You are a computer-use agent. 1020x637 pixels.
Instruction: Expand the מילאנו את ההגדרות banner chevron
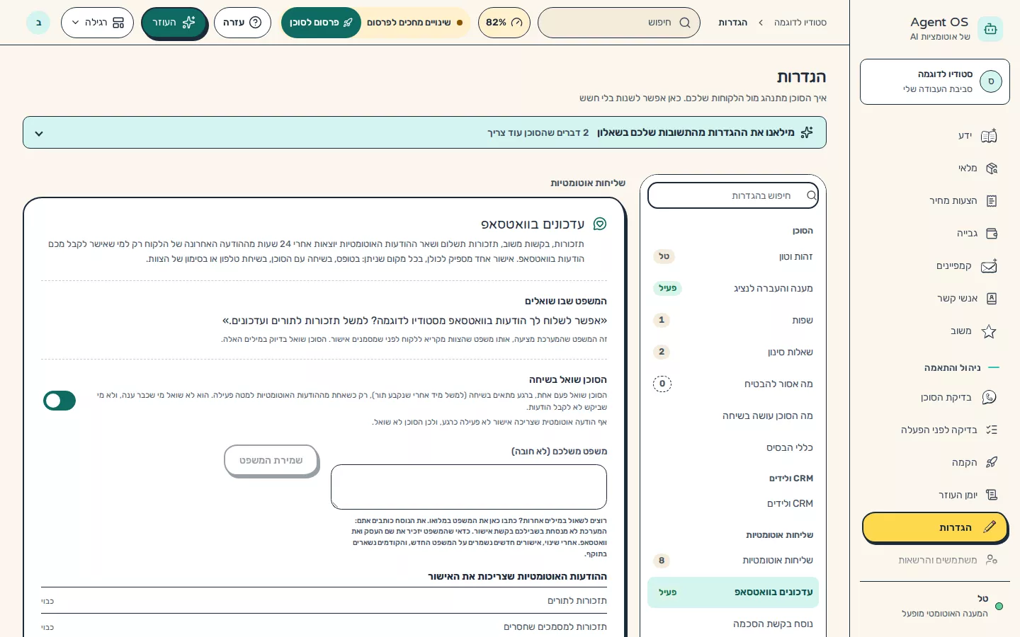[x=39, y=133]
